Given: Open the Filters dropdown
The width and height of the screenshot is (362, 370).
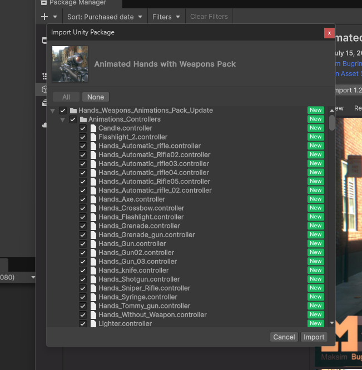Looking at the screenshot, I should click(166, 17).
